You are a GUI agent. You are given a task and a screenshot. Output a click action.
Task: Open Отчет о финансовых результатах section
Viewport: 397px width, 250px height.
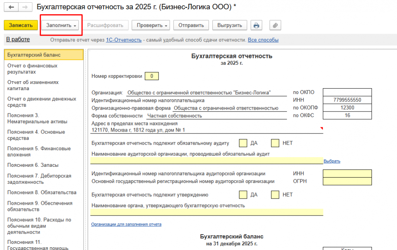44,69
